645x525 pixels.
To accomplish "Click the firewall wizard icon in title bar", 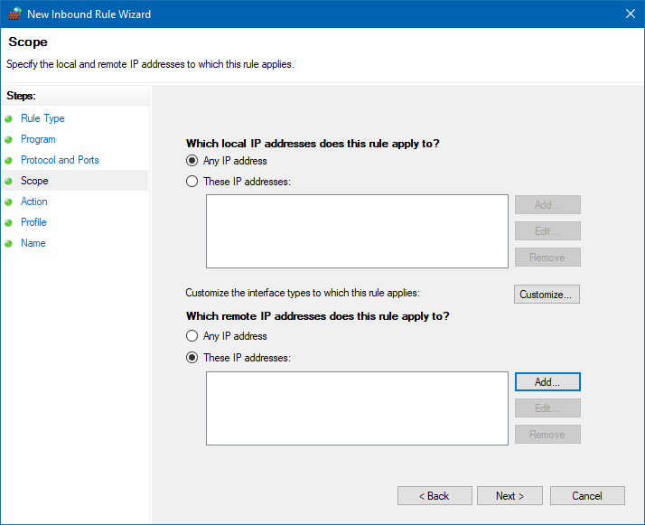I will point(14,14).
